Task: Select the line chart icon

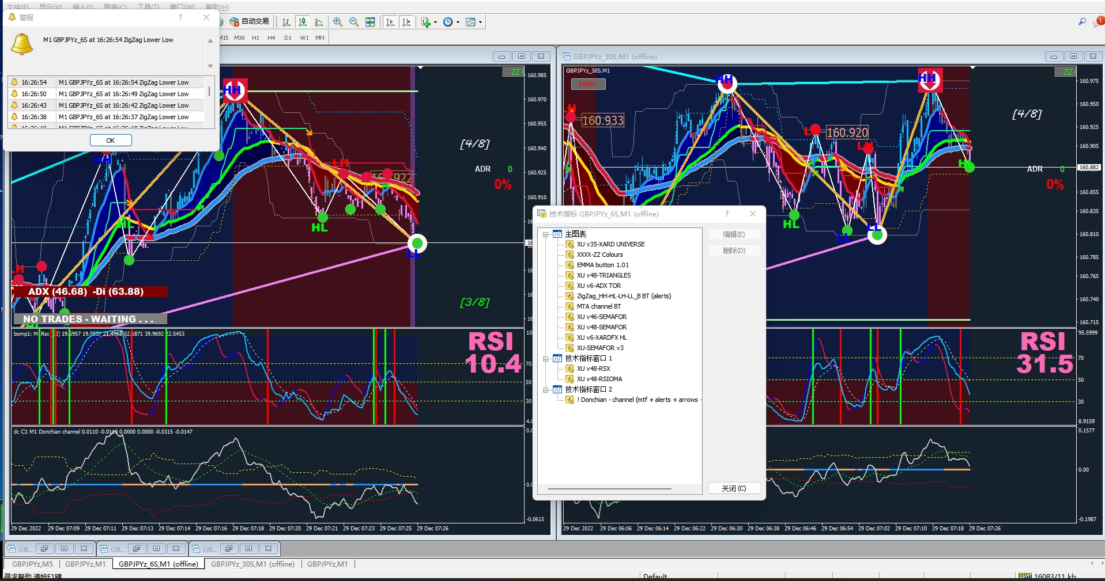Action: pos(319,22)
